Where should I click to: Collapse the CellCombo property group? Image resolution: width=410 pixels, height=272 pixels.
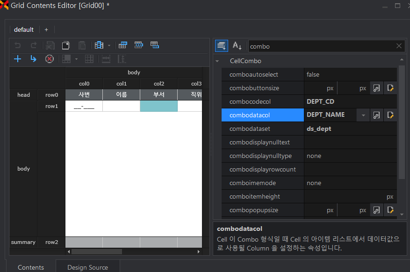(x=217, y=61)
